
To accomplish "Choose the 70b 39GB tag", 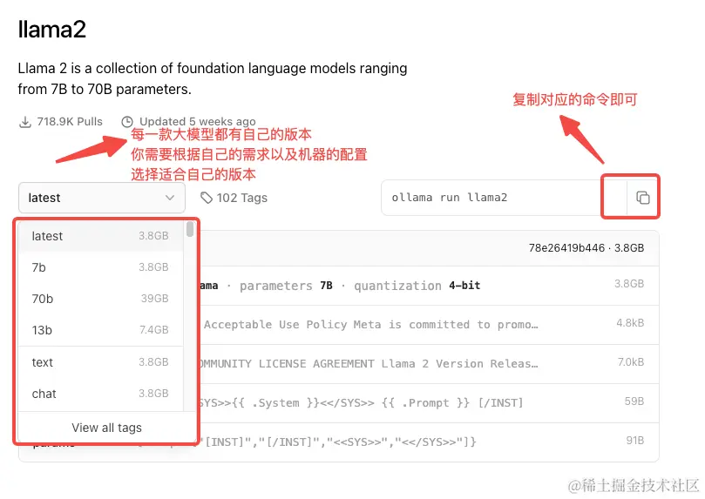I will point(100,299).
